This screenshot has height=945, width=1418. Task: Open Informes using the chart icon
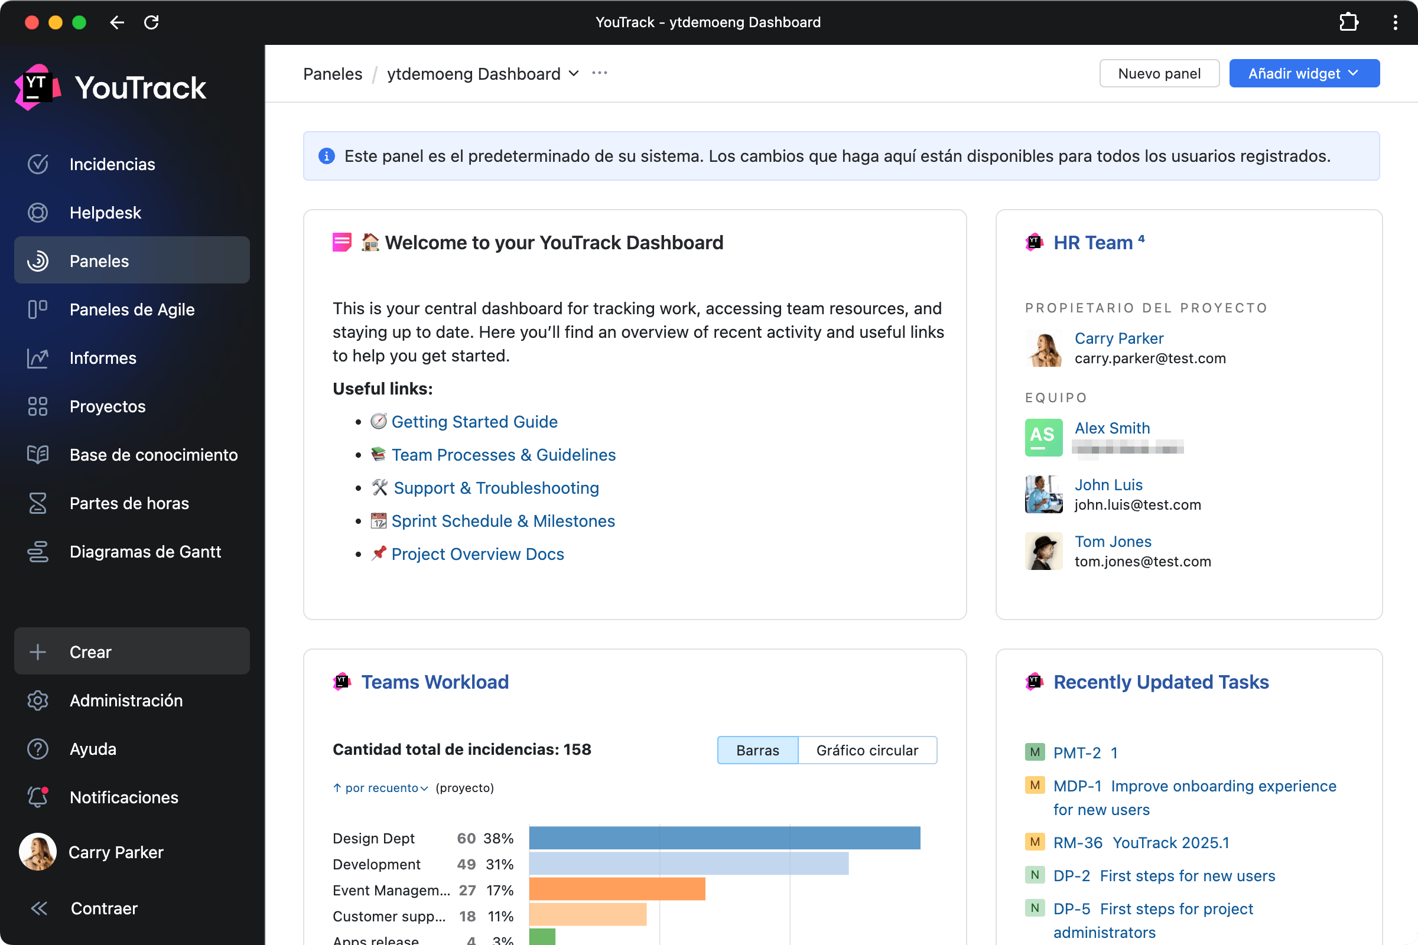click(x=37, y=358)
